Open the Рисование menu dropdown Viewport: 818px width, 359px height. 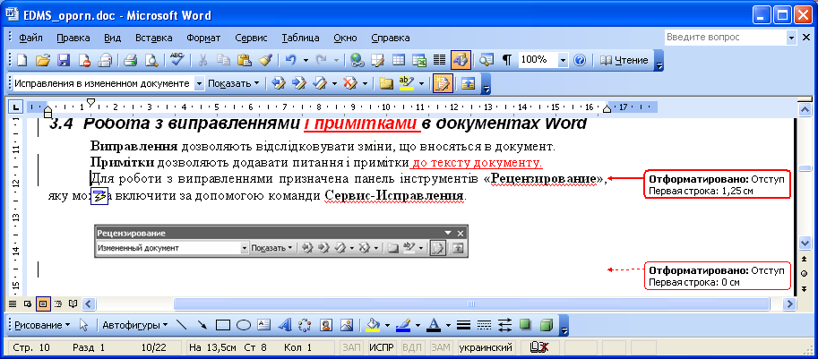coord(42,326)
